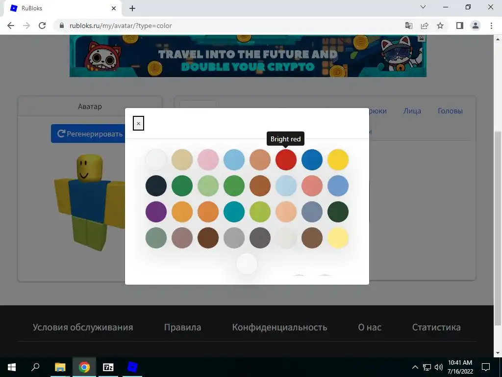Pick the Bright red color swatch

(x=286, y=160)
